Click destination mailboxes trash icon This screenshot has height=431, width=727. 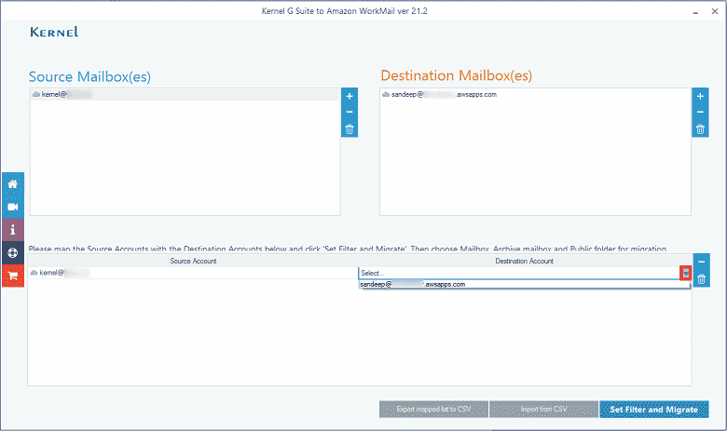pyautogui.click(x=700, y=129)
